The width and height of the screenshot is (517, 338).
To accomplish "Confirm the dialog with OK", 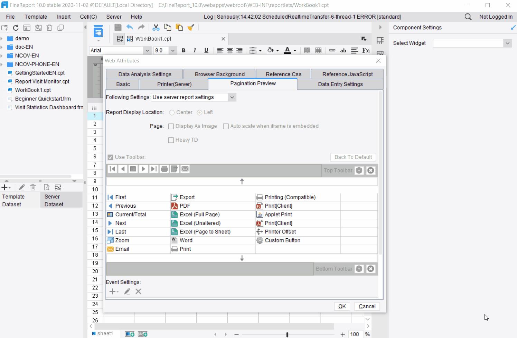I will click(x=342, y=306).
